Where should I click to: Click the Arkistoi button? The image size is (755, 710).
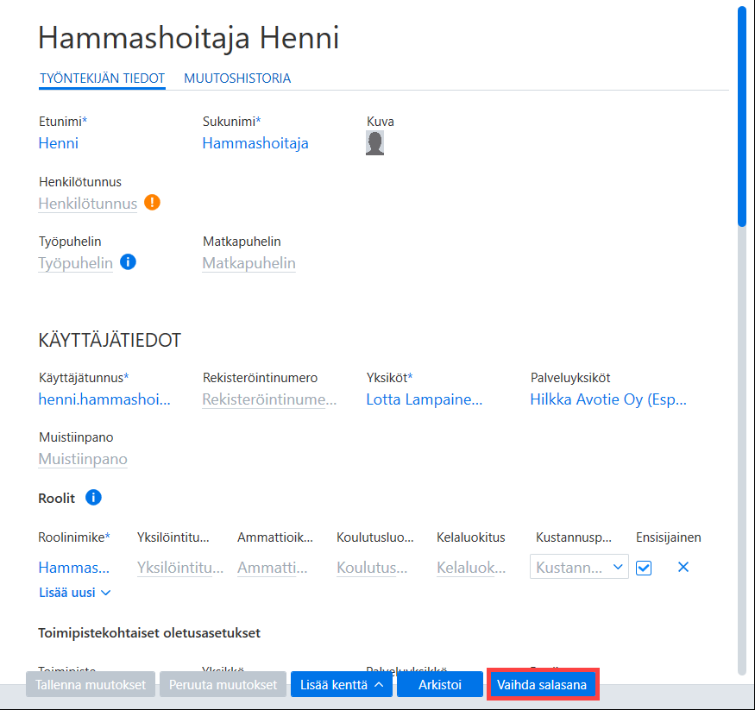440,684
